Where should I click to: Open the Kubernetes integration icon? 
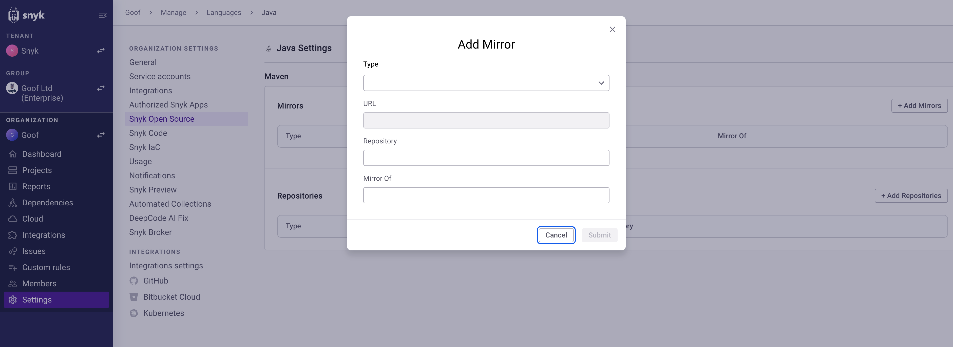[x=134, y=313]
